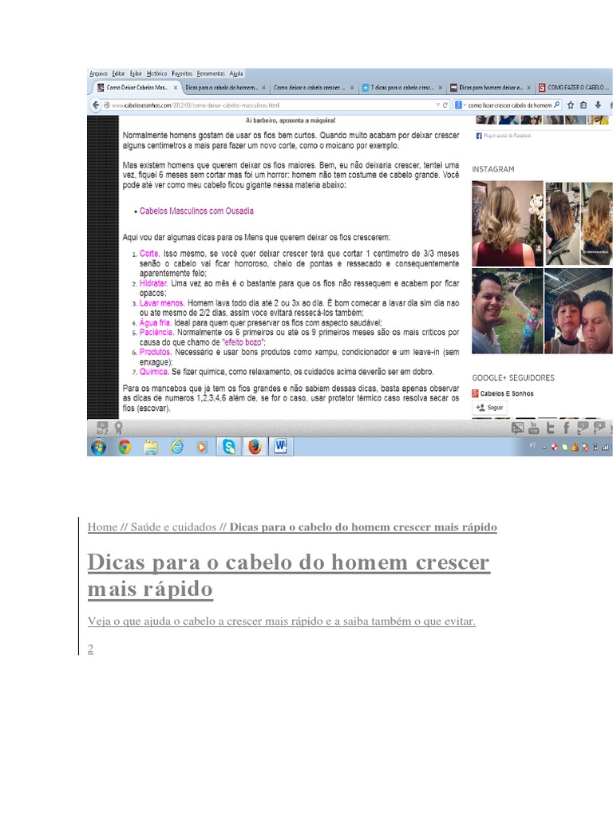Click the award ribbon icon in bottom bar
The height and width of the screenshot is (817, 613).
click(119, 428)
